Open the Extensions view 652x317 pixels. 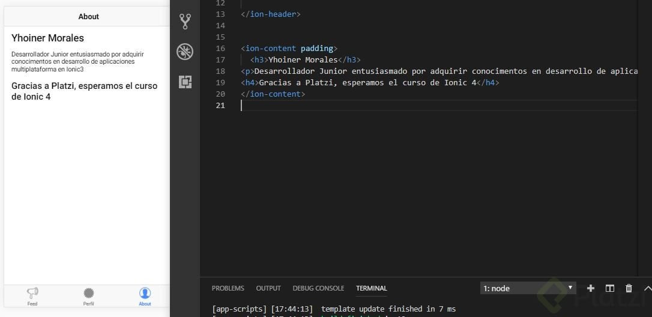pos(185,82)
